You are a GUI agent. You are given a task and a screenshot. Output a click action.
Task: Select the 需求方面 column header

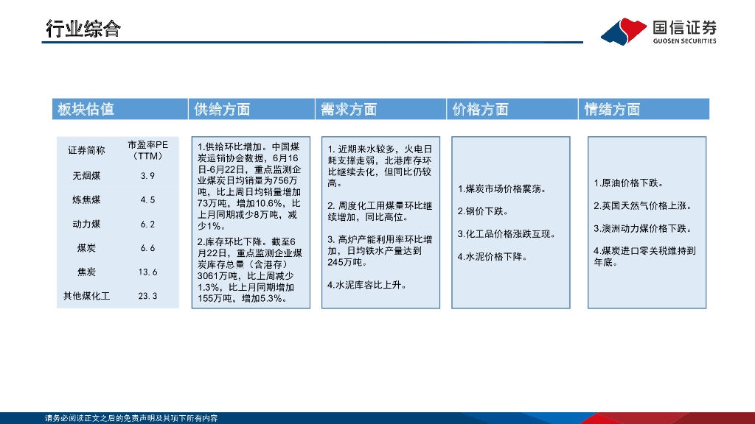pos(381,109)
